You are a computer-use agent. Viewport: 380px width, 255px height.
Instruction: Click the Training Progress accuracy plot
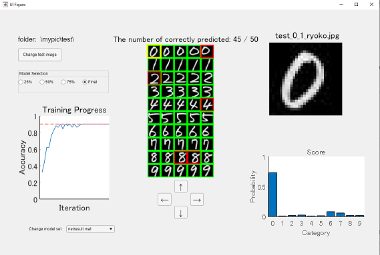pos(74,158)
